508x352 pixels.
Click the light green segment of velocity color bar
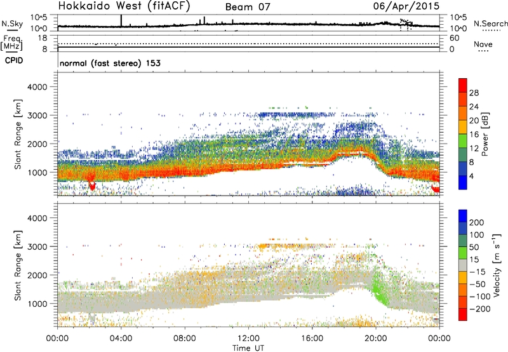coord(463,253)
